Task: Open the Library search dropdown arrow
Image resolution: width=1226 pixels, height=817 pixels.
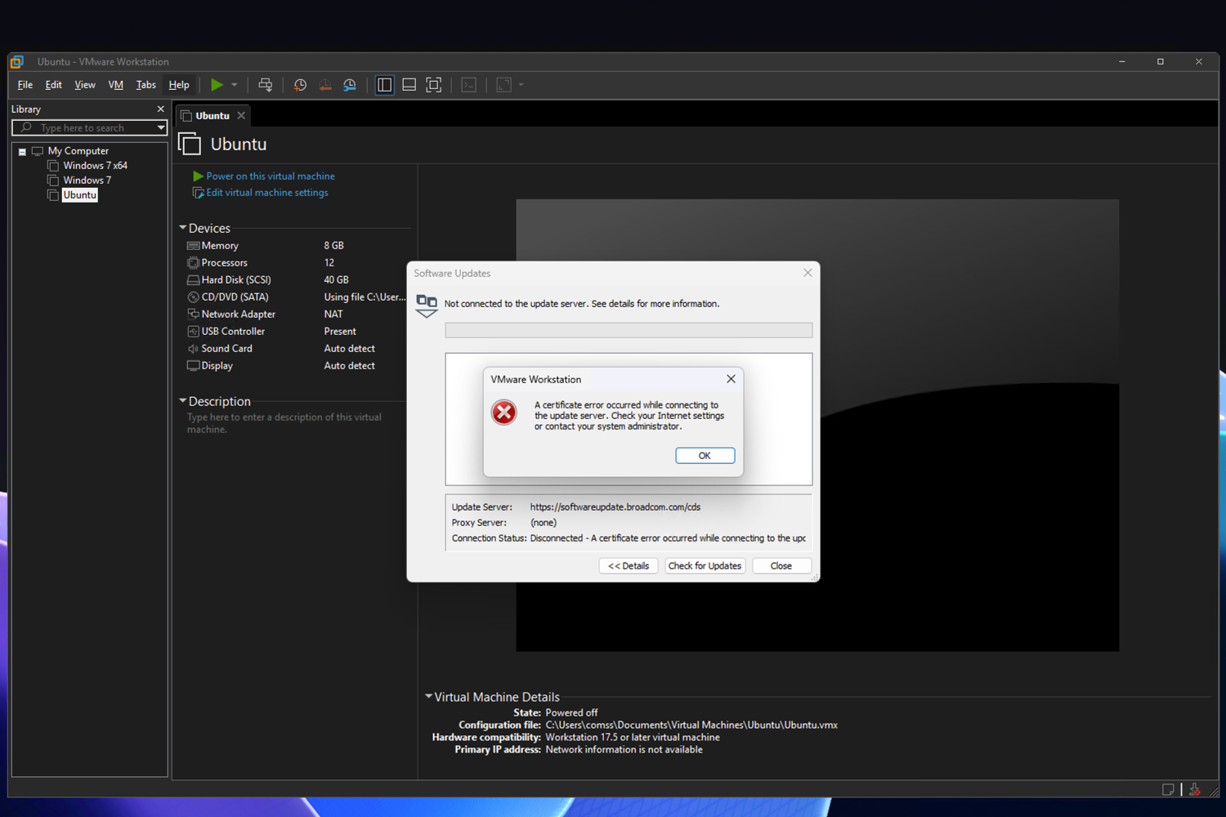Action: [x=161, y=127]
